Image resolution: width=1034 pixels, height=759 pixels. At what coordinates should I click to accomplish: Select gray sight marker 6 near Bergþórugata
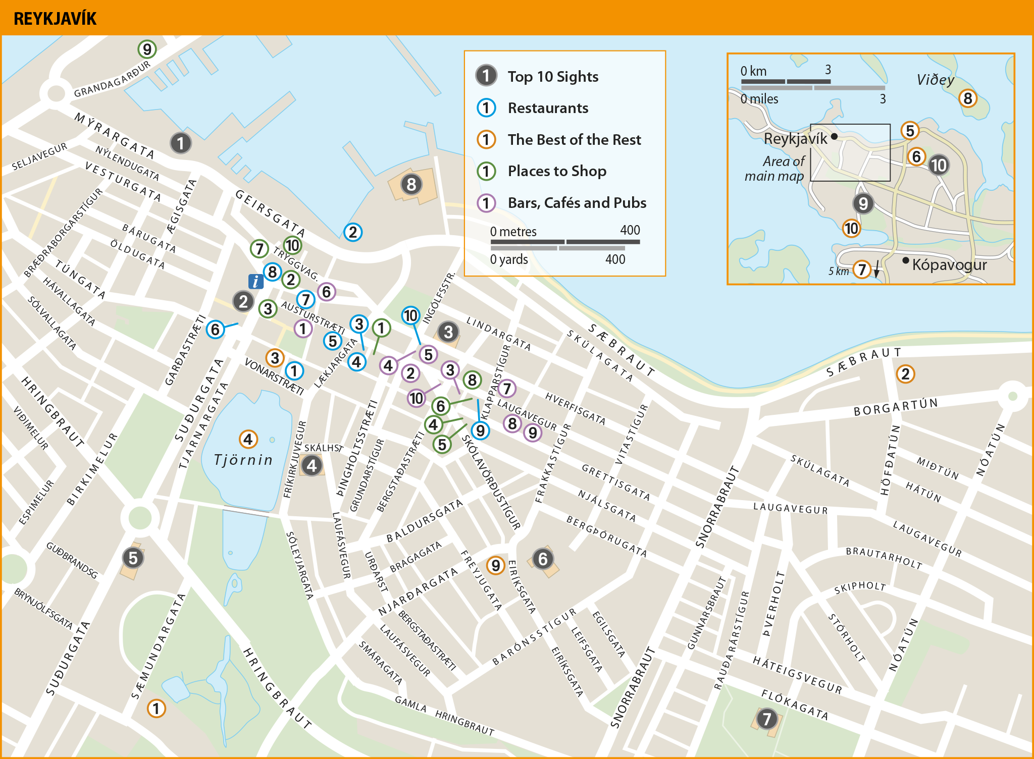[x=543, y=559]
